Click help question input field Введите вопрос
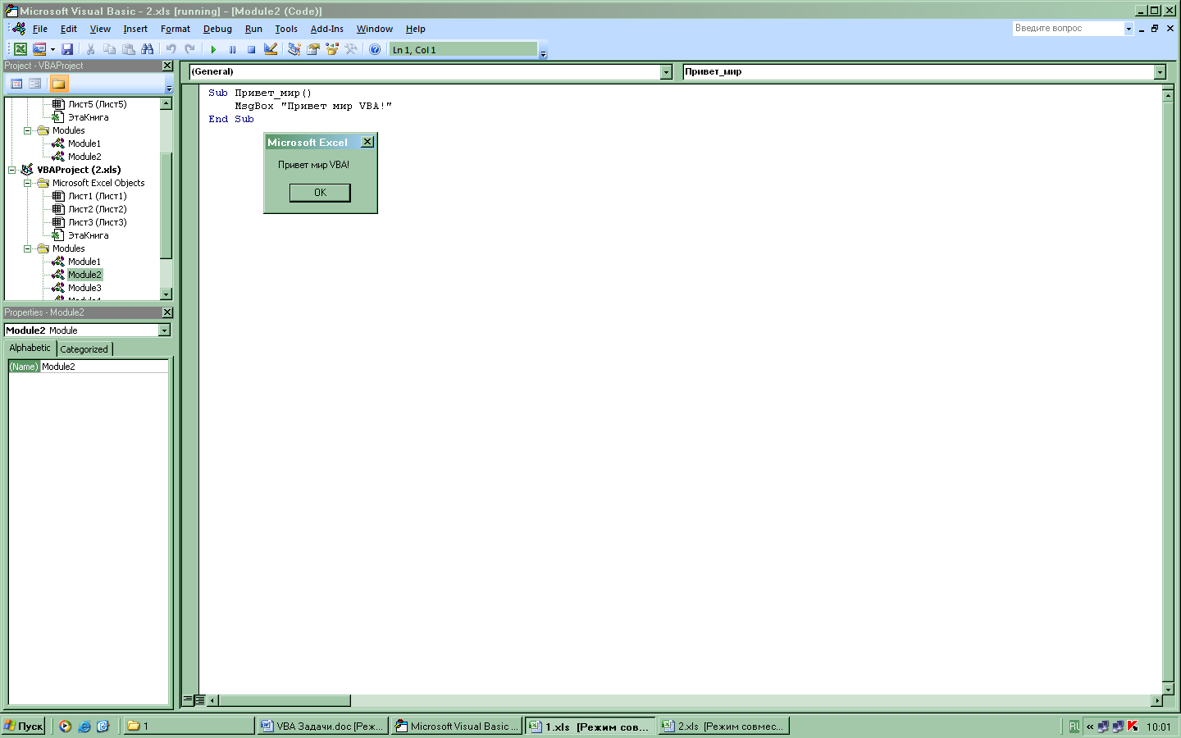The height and width of the screenshot is (738, 1181). point(1067,28)
